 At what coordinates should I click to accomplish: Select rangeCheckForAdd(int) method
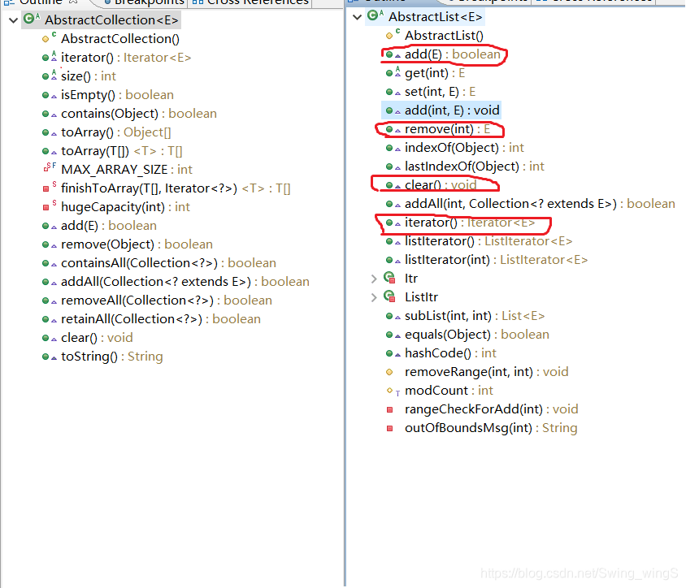(491, 409)
